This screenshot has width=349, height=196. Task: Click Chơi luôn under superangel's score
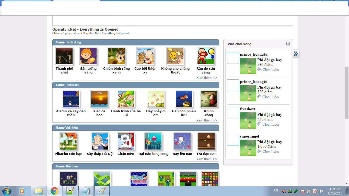270,152
